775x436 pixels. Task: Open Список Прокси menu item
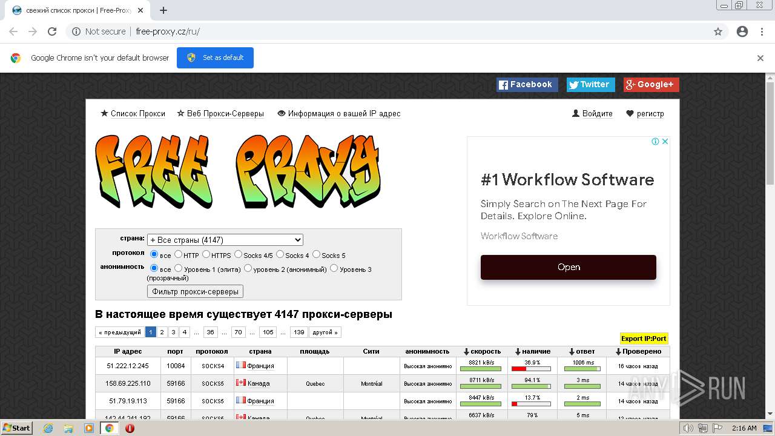[133, 113]
